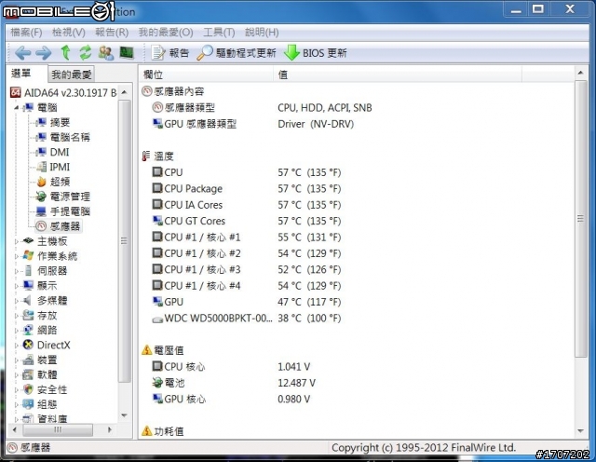Select 超頻 overclock tree item
596x462 pixels.
60,182
